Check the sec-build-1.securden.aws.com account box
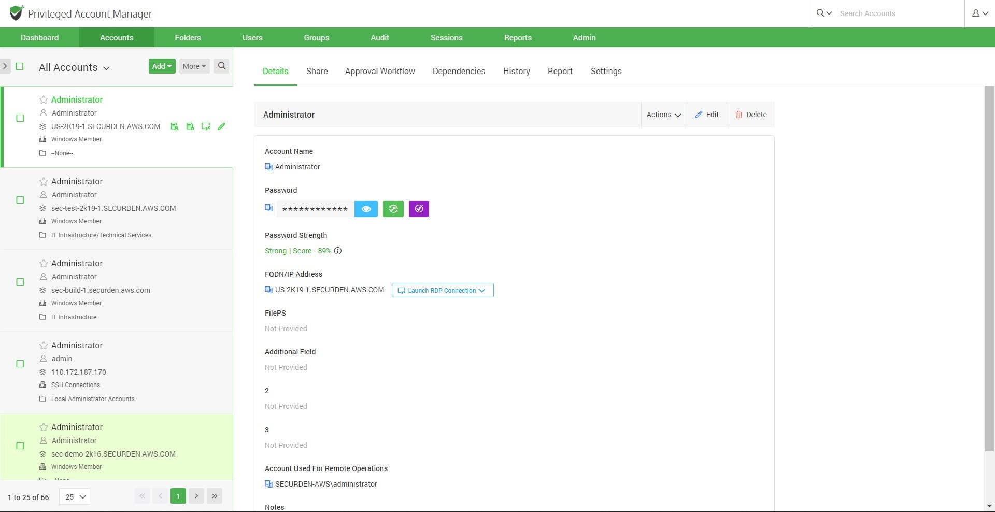This screenshot has width=995, height=512. point(20,282)
